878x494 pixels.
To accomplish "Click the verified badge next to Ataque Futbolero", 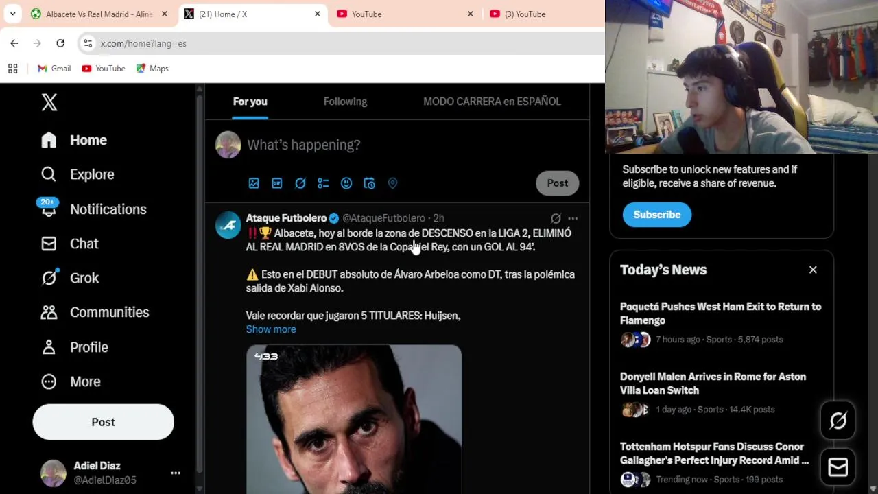I will [334, 218].
